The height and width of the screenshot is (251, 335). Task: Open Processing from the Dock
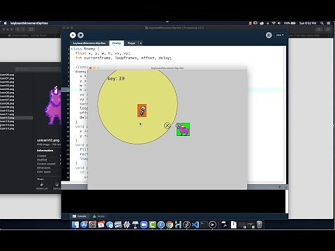[x=186, y=225]
